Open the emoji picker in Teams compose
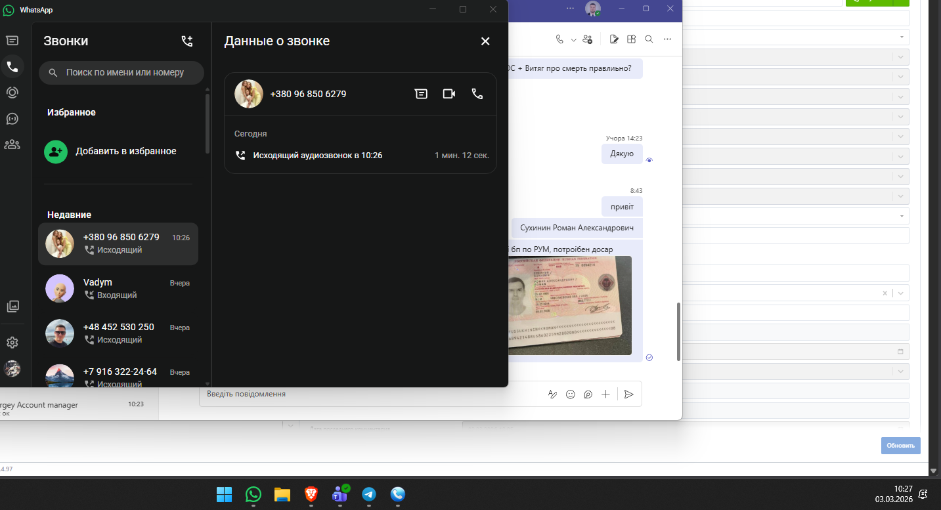The image size is (941, 510). coord(571,394)
